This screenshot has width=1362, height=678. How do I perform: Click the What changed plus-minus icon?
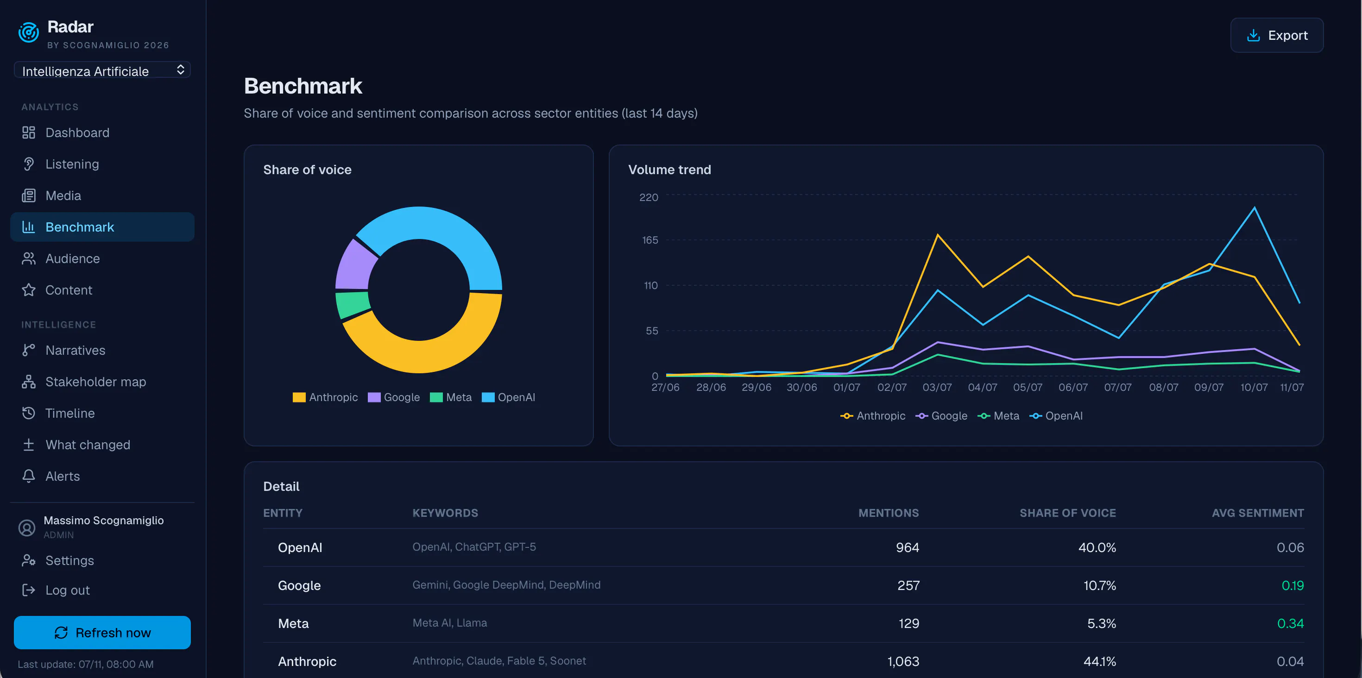point(29,445)
